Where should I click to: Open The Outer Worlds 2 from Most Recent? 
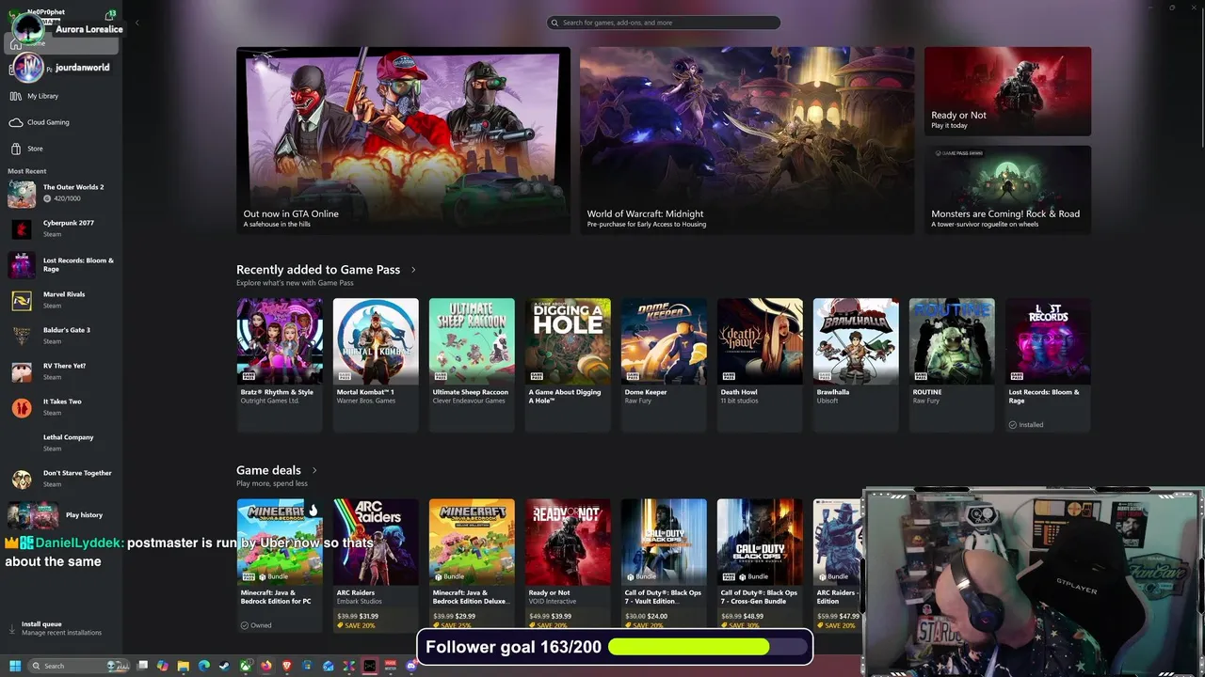62,193
